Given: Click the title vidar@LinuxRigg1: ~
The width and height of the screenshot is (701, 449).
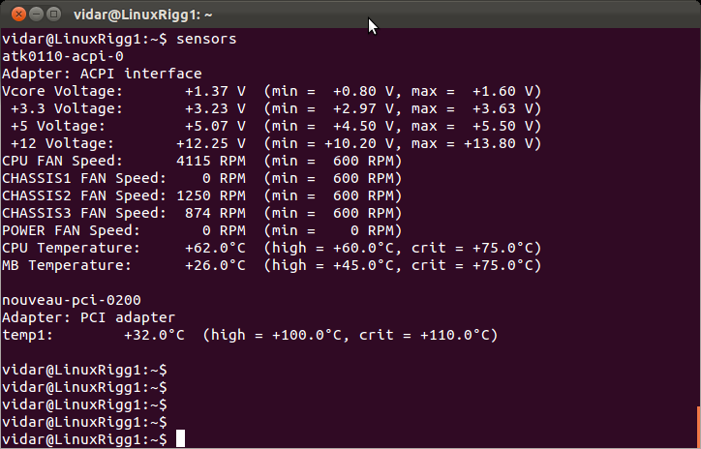Looking at the screenshot, I should [x=143, y=15].
